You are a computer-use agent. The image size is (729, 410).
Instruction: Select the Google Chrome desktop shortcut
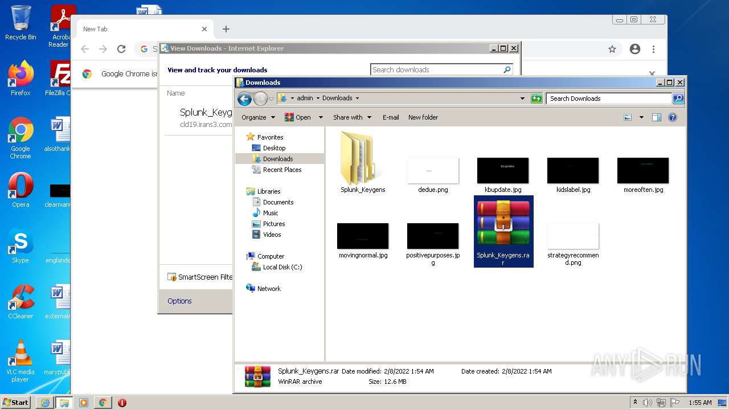pyautogui.click(x=21, y=138)
